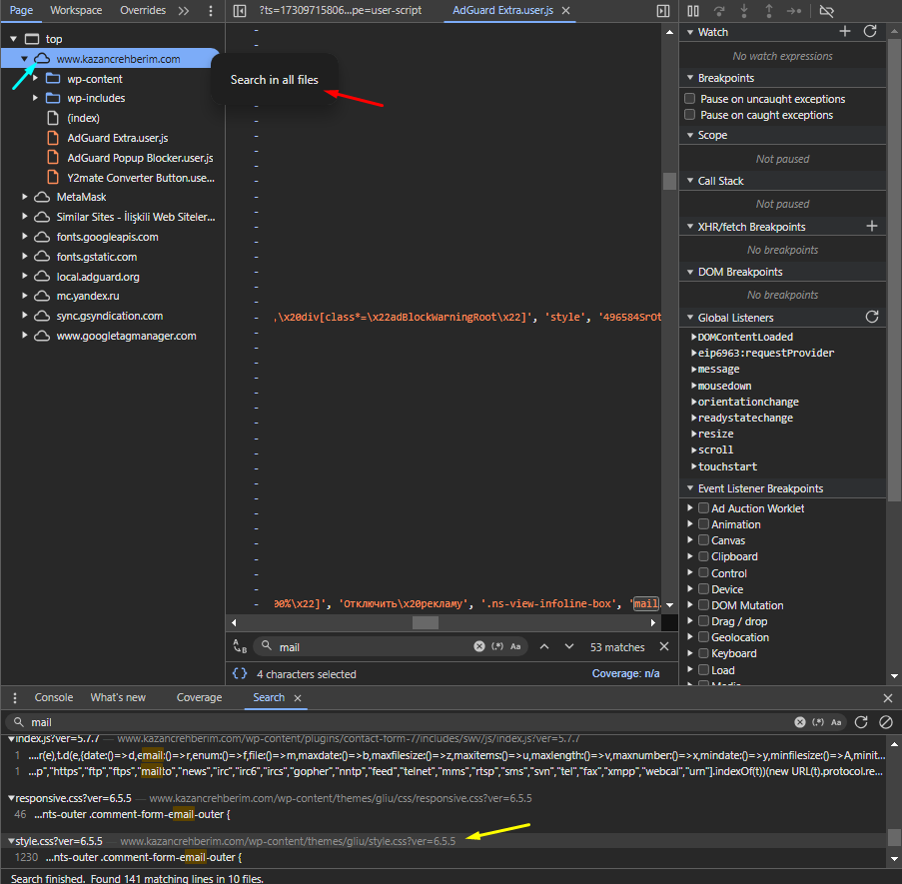Open Y2mate Converter Button user script

pos(141,178)
